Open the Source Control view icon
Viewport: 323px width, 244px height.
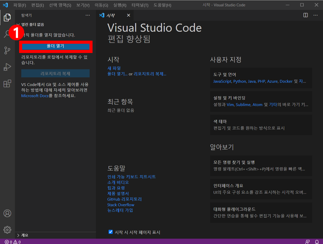[7, 50]
